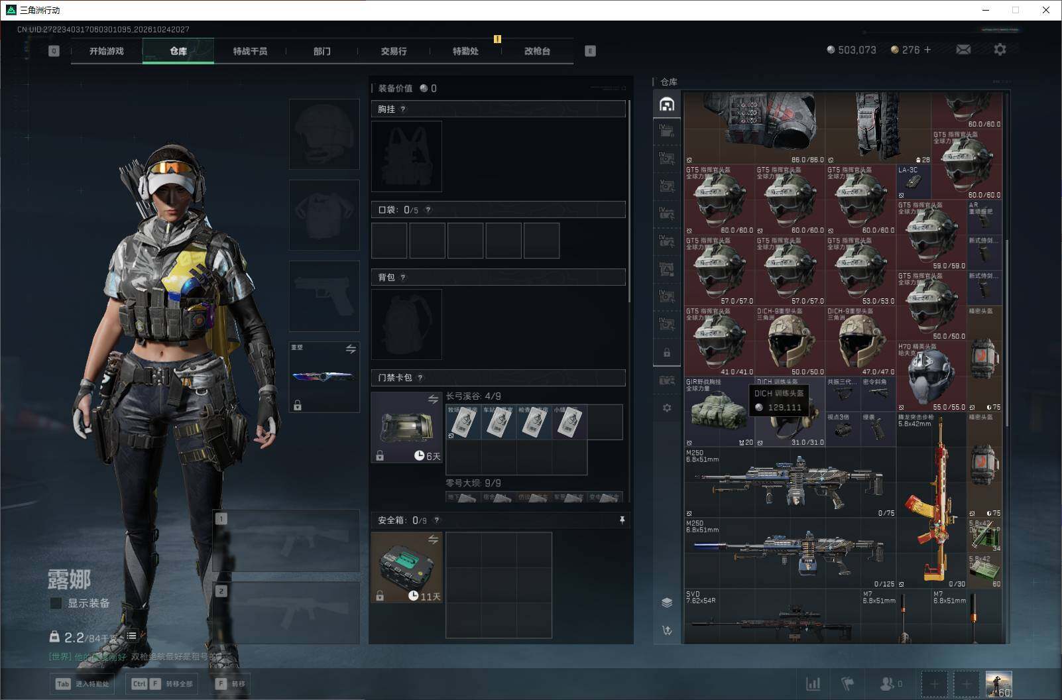
Task: Select the H70 精英头盔 helmet item
Action: [x=931, y=377]
